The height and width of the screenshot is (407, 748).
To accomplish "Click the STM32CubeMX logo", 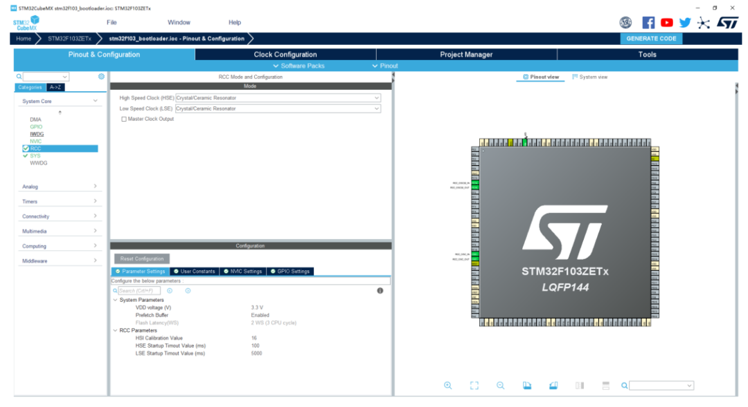I will tap(26, 23).
